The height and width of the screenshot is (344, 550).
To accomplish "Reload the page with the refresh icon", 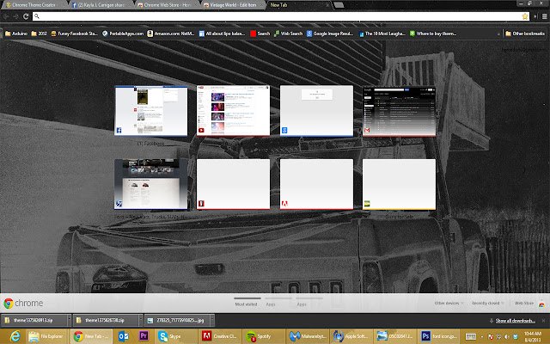I will coord(26,16).
